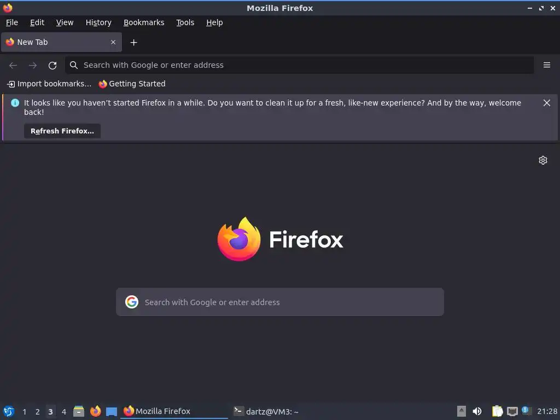Open the removable media eject tray icon

coord(462,411)
